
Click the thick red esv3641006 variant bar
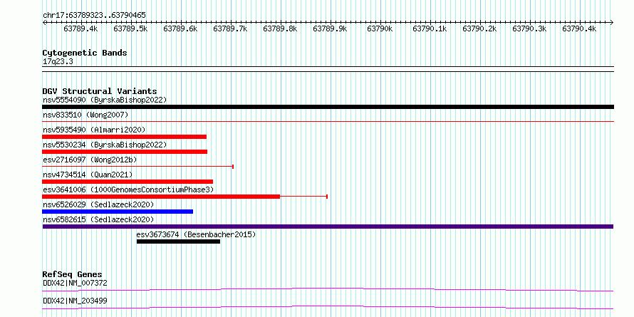[161, 197]
